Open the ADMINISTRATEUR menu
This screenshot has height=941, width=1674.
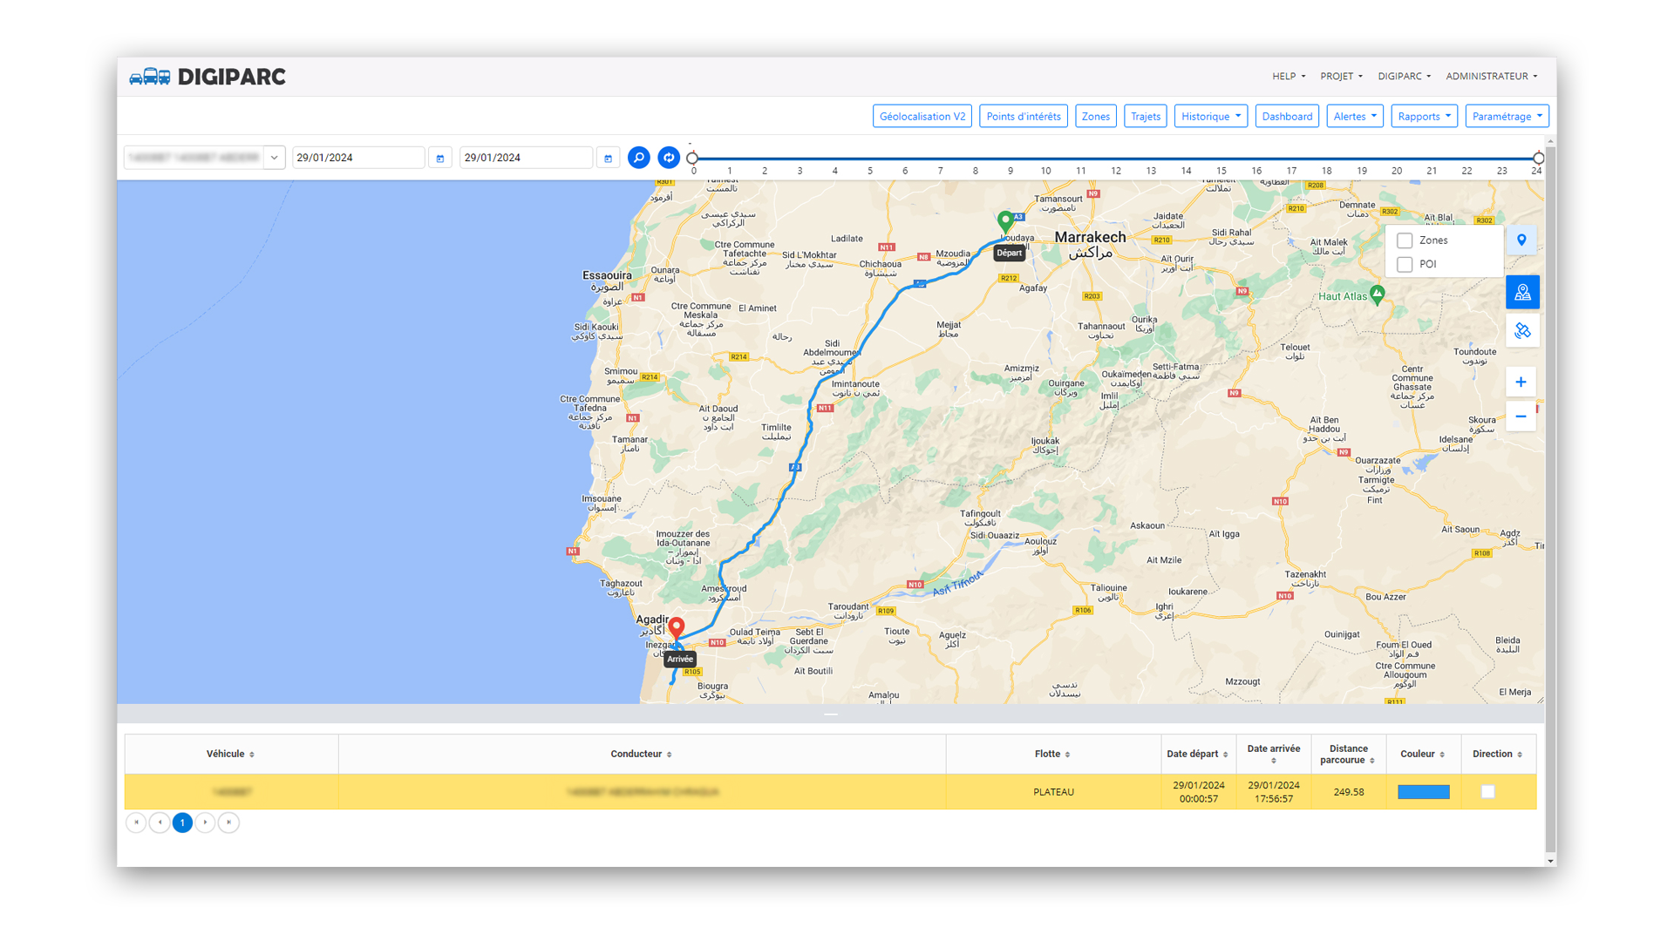coord(1492,77)
